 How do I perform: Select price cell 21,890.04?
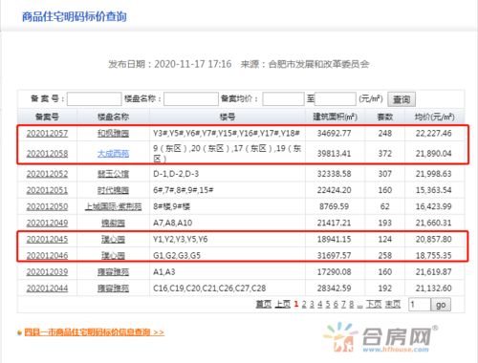pyautogui.click(x=434, y=154)
